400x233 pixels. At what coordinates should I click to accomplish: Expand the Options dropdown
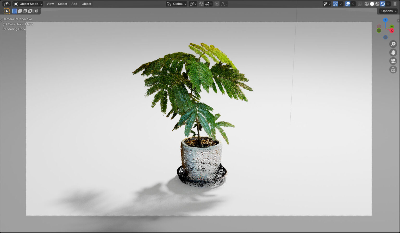point(389,11)
